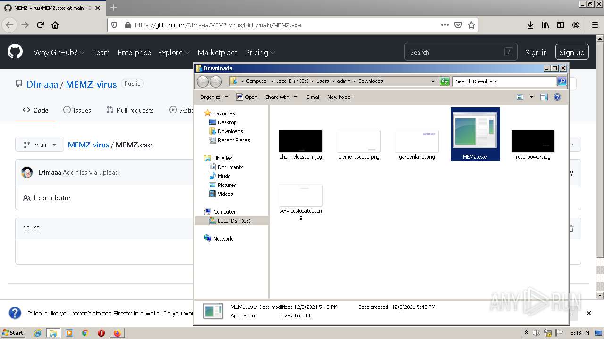Open the Share with dropdown
The width and height of the screenshot is (604, 339).
point(281,97)
